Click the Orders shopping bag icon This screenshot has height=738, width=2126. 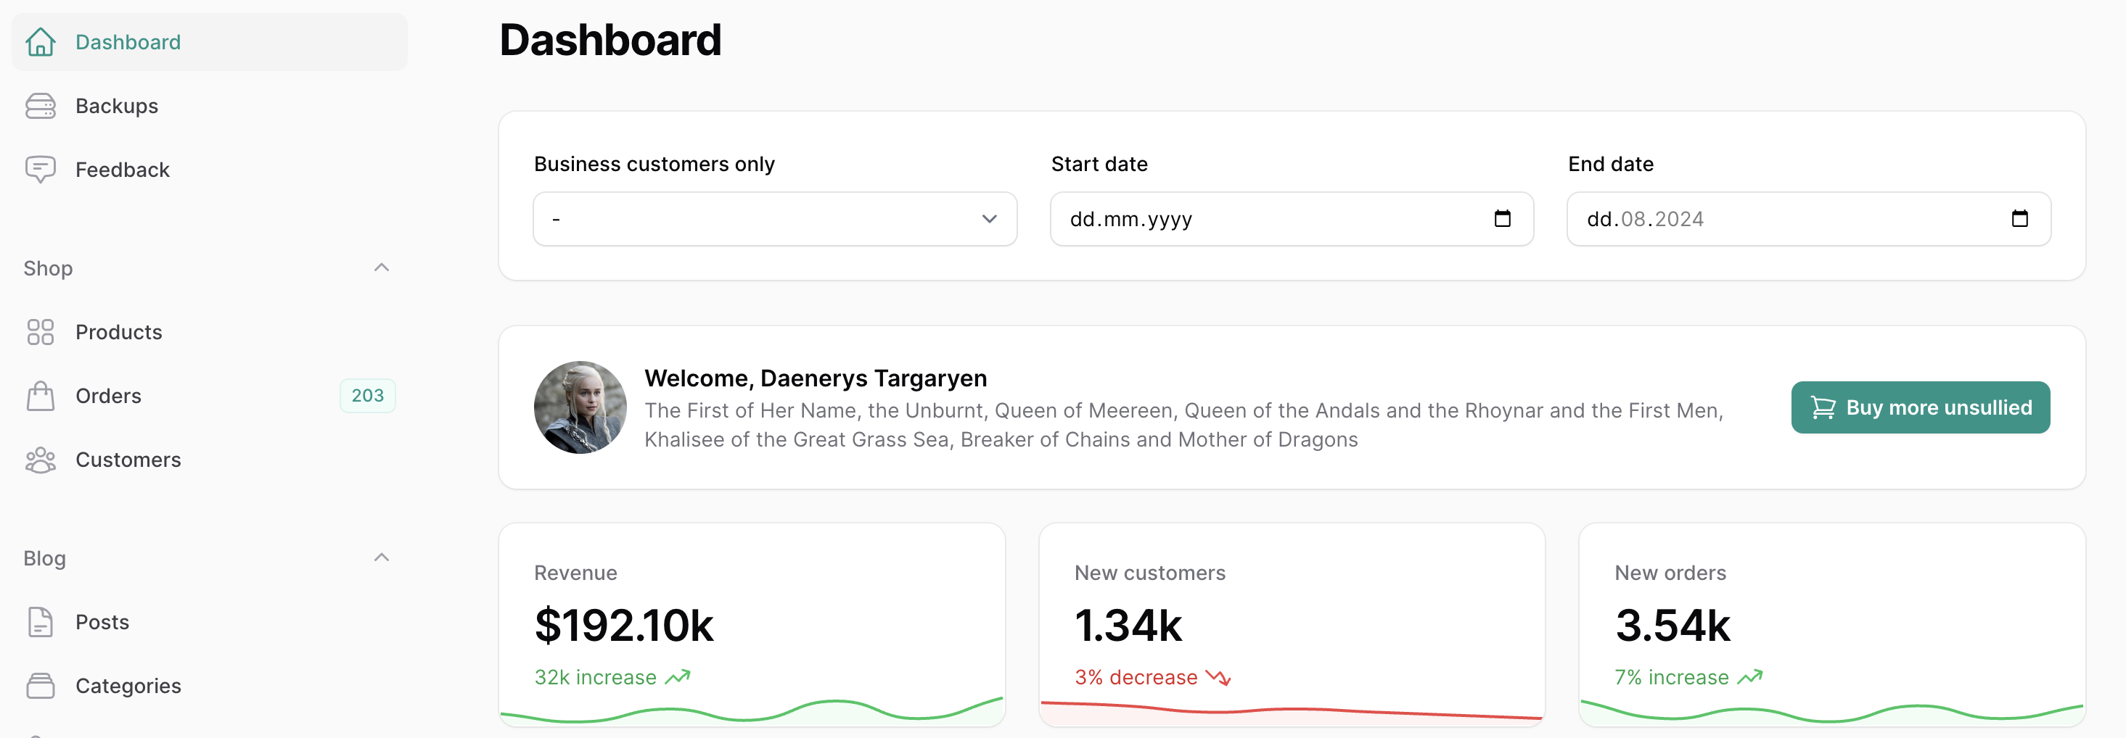(x=40, y=396)
